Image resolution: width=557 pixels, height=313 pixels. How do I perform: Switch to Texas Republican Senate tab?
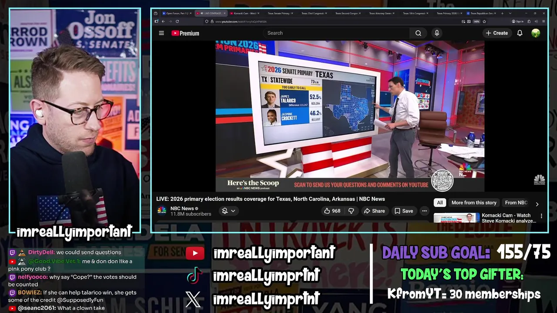[482, 13]
